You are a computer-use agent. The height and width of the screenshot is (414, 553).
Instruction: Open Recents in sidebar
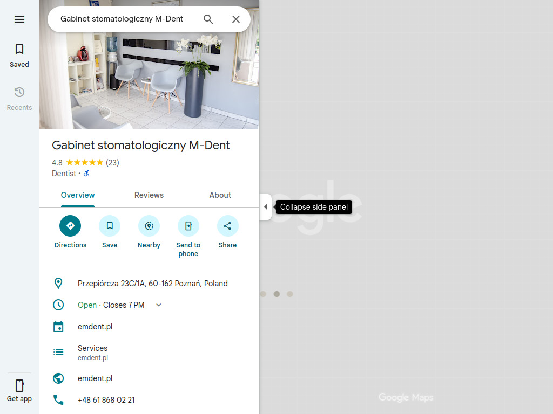point(19,99)
